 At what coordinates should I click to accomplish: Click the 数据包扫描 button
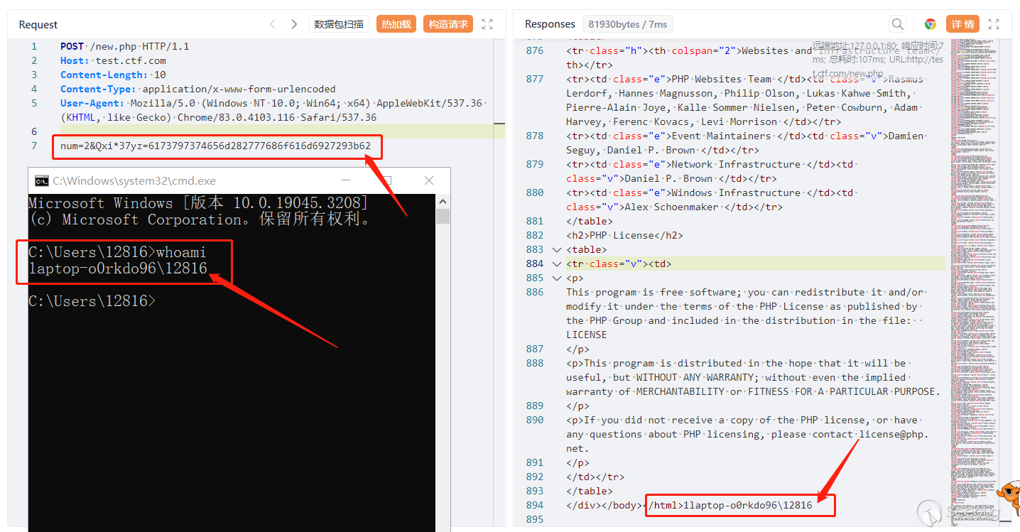coord(338,24)
